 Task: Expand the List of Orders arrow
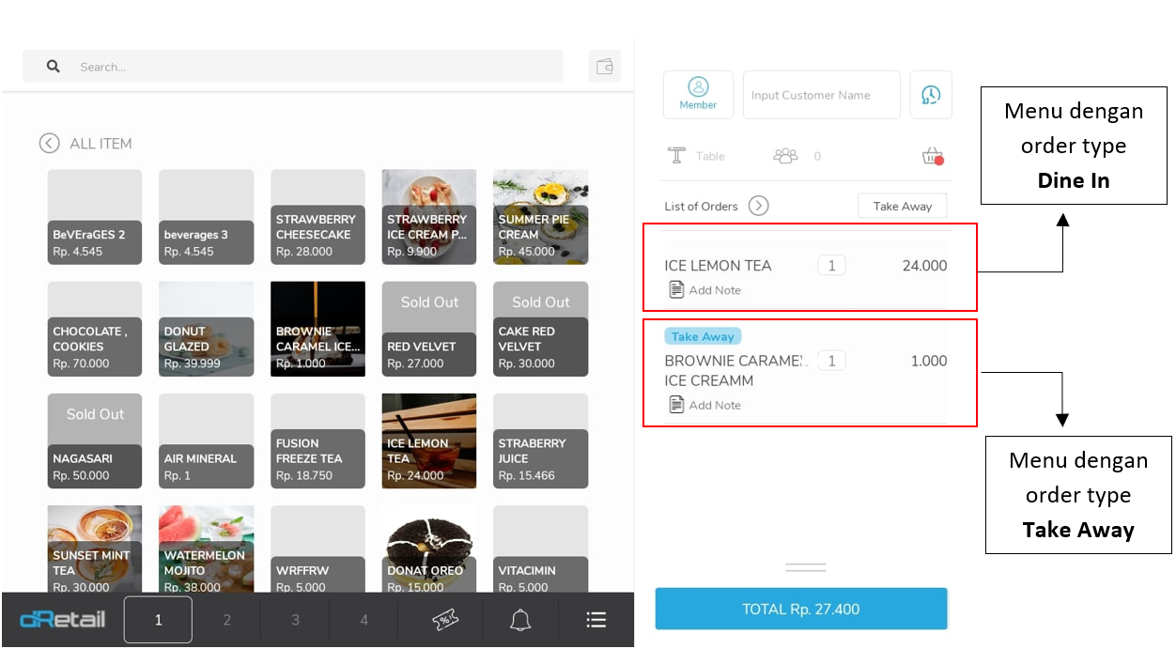click(758, 206)
